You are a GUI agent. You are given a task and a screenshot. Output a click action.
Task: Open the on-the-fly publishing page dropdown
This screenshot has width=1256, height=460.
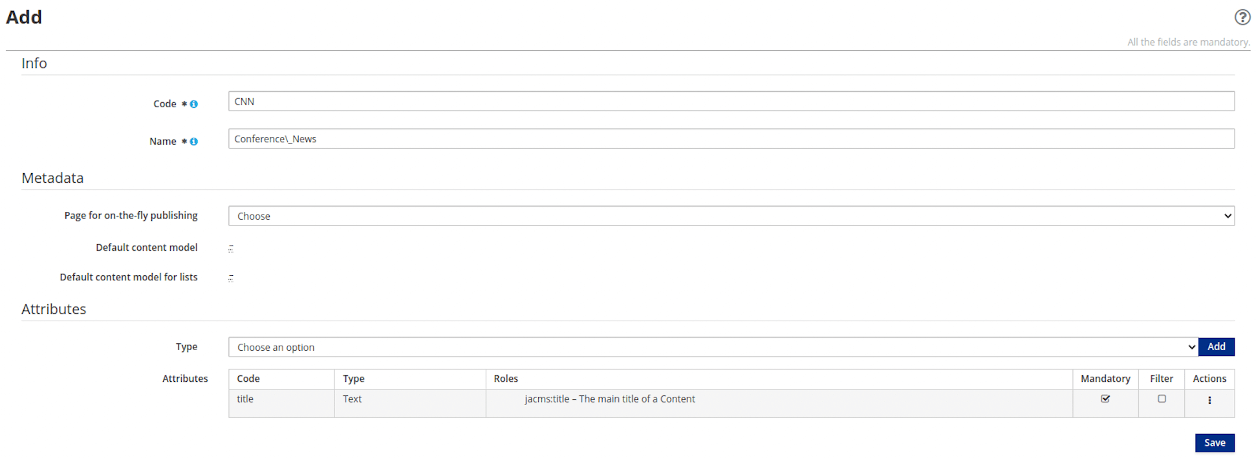coord(731,216)
